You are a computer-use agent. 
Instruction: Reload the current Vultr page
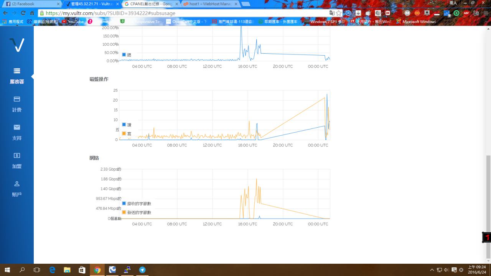[23, 13]
